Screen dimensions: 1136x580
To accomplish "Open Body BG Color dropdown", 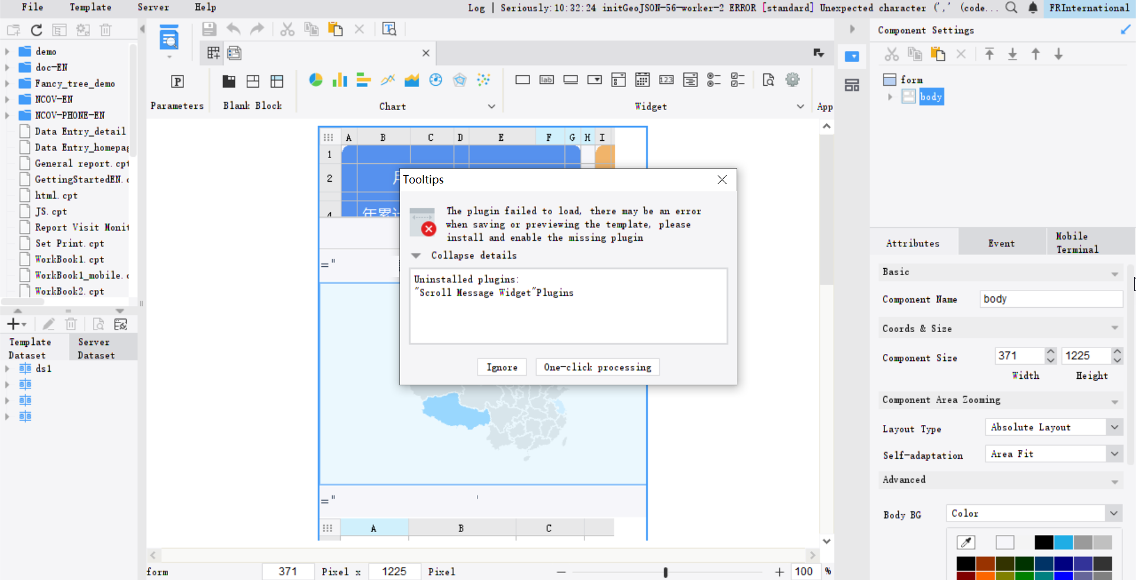I will click(x=1114, y=513).
